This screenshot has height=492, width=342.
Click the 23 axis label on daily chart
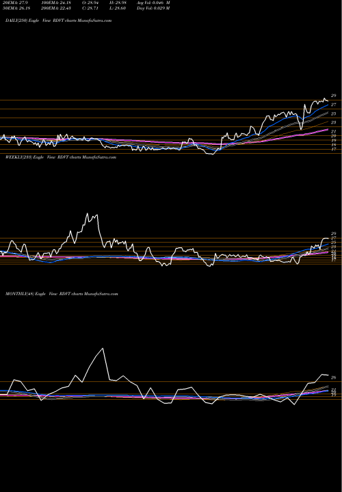pyautogui.click(x=334, y=122)
